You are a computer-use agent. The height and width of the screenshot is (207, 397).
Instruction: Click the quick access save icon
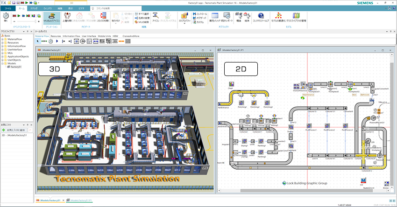click(14, 3)
